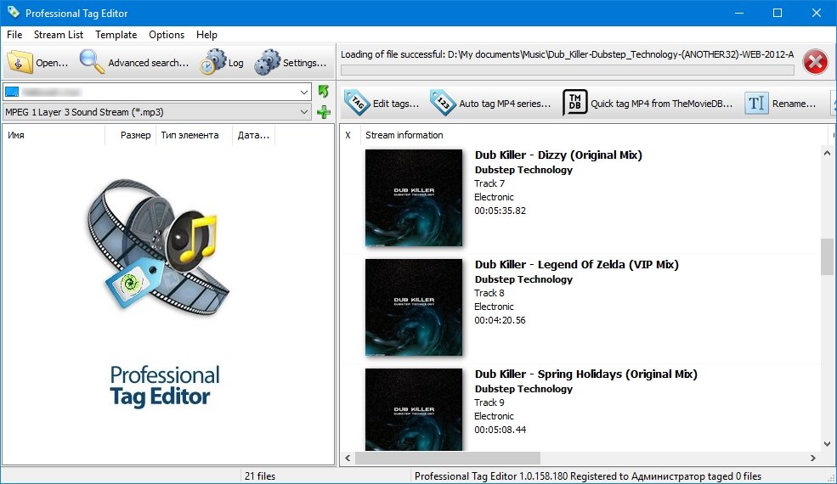The width and height of the screenshot is (837, 484).
Task: Click the horizontal scrollbar thumb
Action: coord(448,458)
